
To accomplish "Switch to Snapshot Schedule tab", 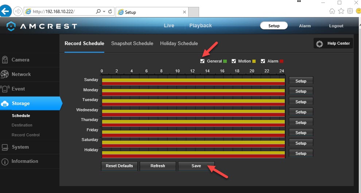I will (x=132, y=43).
